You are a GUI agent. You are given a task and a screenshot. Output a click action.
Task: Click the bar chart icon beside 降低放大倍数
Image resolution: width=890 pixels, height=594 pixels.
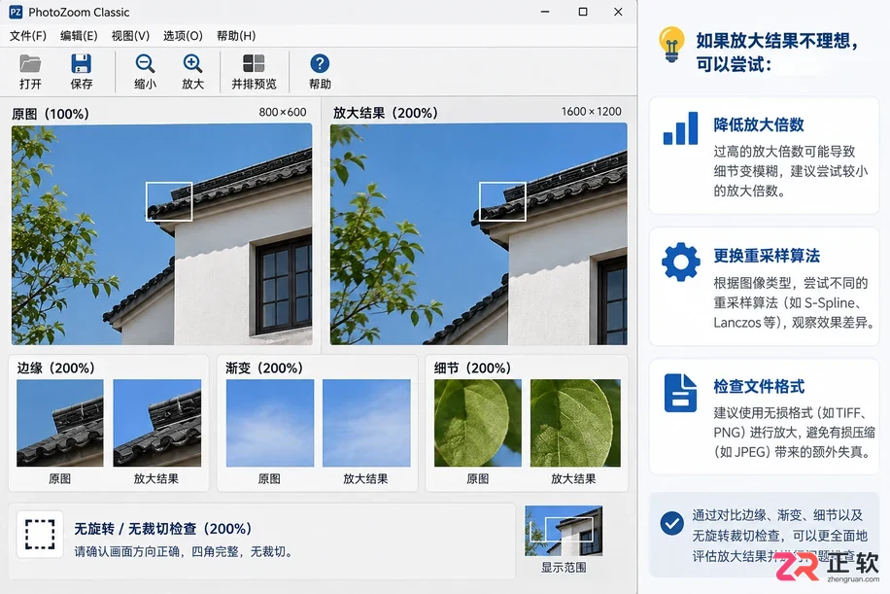point(680,127)
